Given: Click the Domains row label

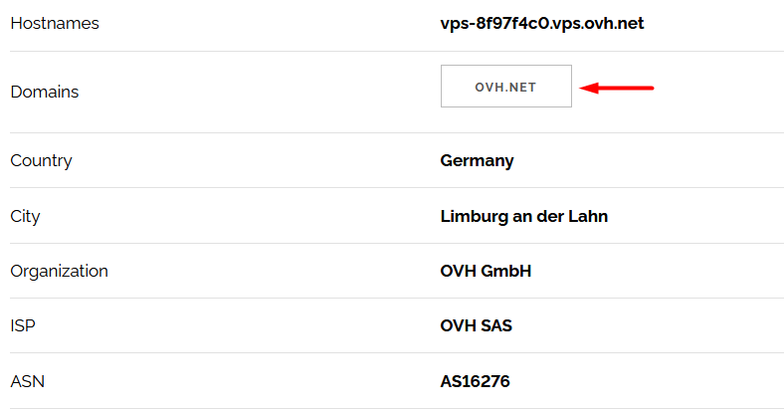Looking at the screenshot, I should click(45, 92).
